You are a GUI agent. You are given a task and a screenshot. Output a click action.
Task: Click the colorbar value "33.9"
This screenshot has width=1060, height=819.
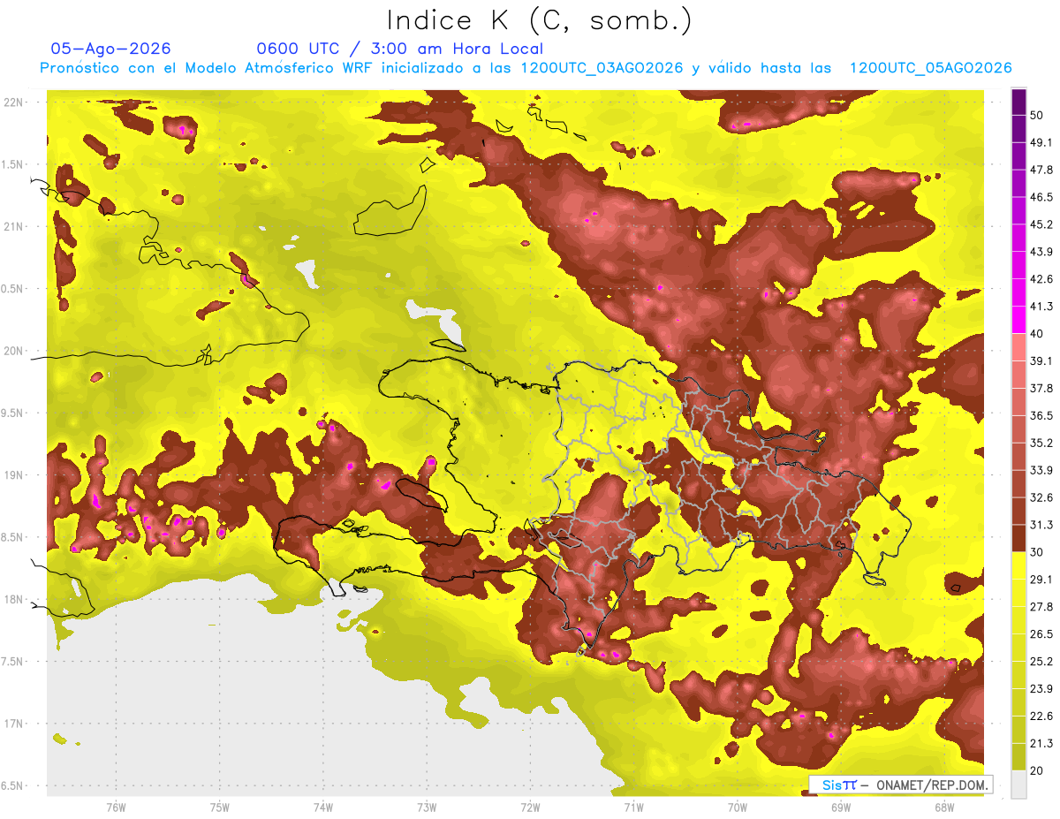(x=1041, y=470)
